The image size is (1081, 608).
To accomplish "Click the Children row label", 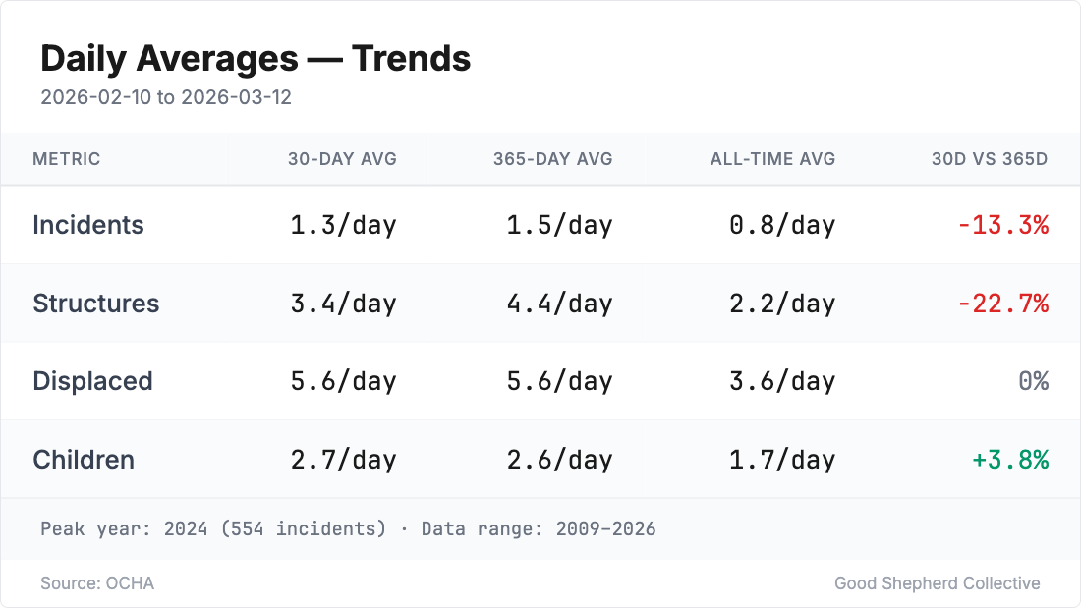I will coord(84,460).
